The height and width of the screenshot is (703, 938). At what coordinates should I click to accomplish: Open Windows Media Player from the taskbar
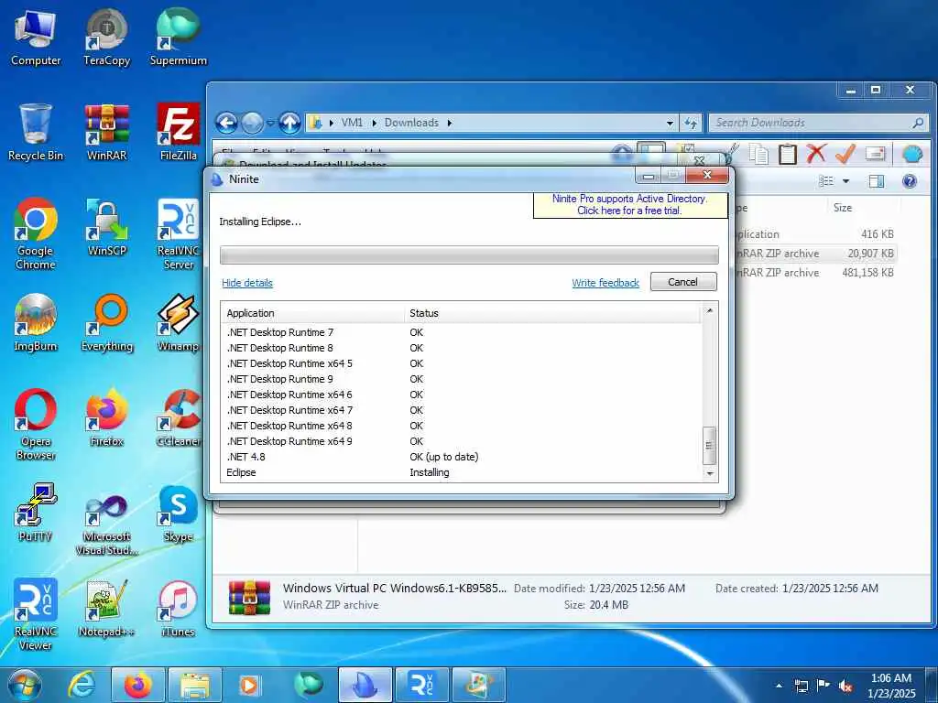(x=249, y=685)
